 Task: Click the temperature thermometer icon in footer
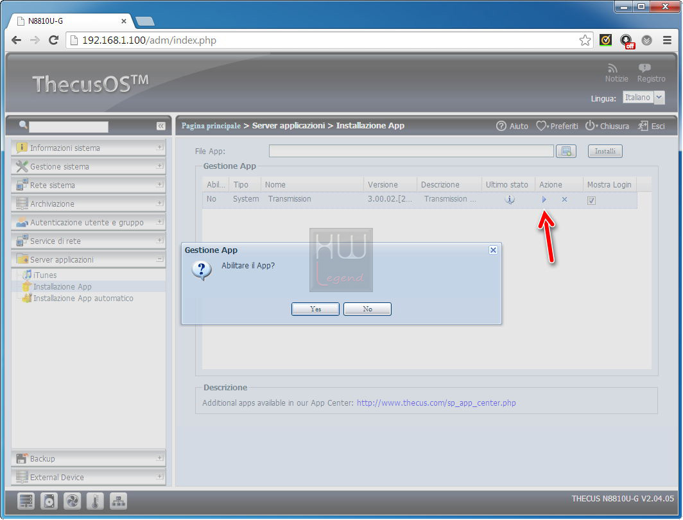coord(96,501)
